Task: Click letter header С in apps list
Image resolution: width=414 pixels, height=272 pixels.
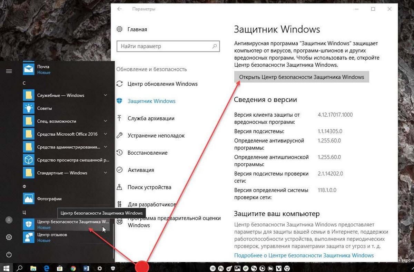Action: point(24,83)
